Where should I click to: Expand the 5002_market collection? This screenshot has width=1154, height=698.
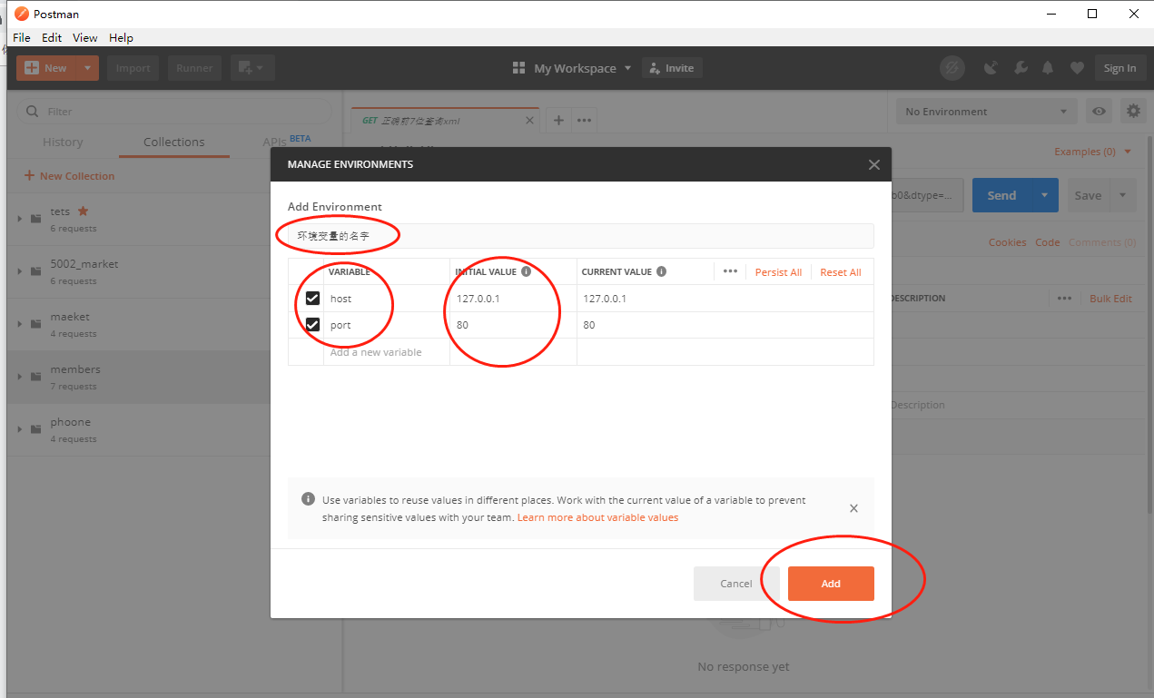click(20, 271)
